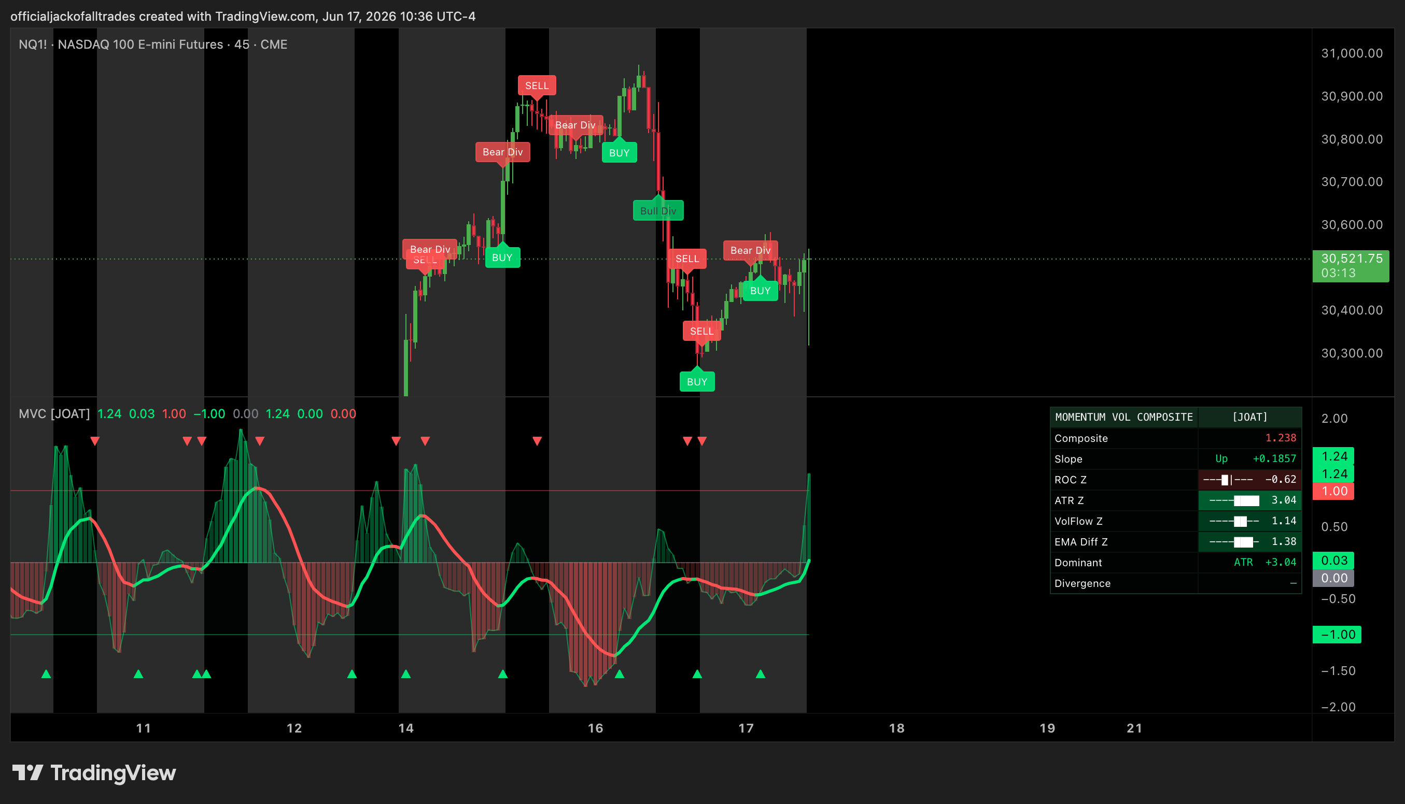Click the 30,300.00 price scale label
Image resolution: width=1405 pixels, height=804 pixels.
(x=1352, y=353)
